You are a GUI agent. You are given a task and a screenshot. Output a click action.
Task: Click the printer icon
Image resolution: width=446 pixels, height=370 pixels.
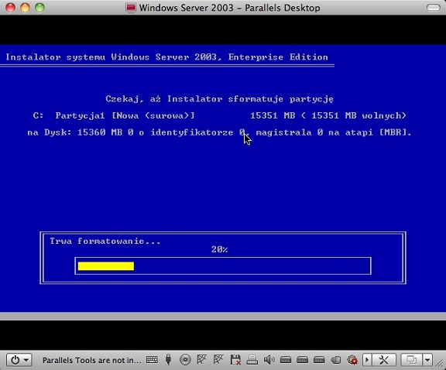tap(252, 360)
